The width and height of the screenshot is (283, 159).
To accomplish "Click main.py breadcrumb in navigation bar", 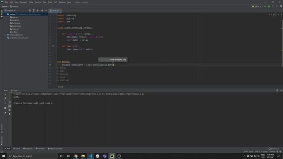I will point(14,7).
